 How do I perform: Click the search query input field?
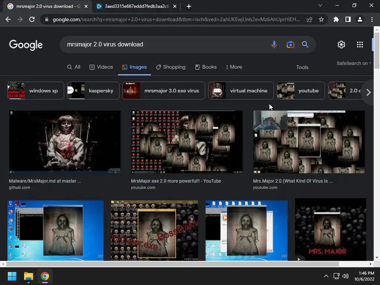[165, 45]
